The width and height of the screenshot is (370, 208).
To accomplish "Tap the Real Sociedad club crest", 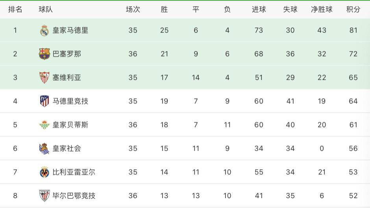I will pyautogui.click(x=44, y=148).
